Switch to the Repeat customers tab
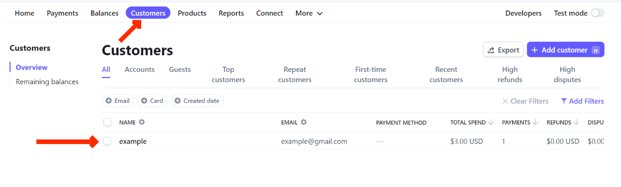Image resolution: width=621 pixels, height=187 pixels. (295, 74)
